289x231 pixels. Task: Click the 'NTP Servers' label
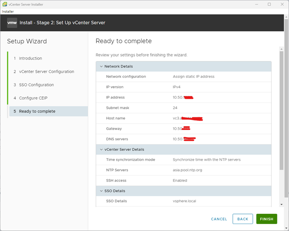pos(117,170)
